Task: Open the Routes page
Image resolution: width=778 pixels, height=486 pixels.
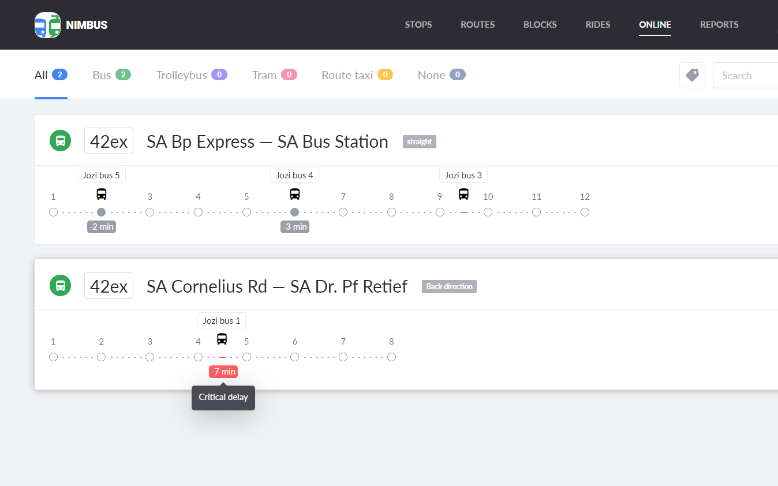Action: (477, 25)
